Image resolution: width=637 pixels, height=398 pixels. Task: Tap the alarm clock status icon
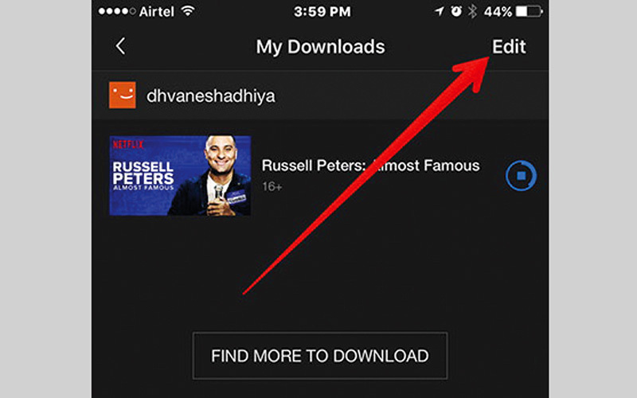click(456, 11)
